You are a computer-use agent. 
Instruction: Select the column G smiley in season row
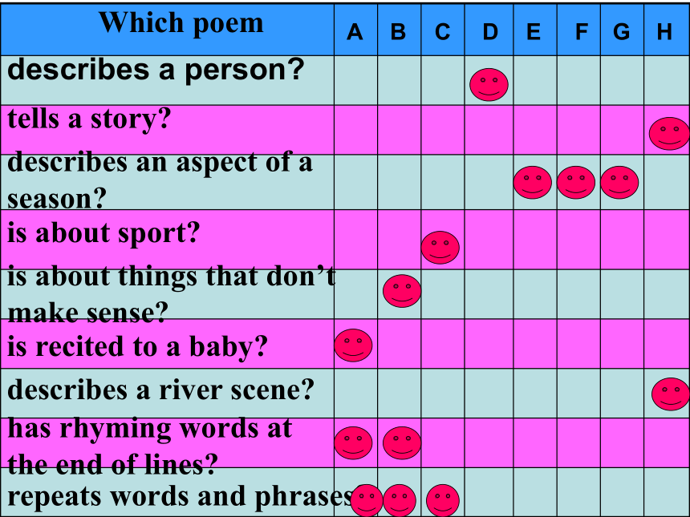619,183
